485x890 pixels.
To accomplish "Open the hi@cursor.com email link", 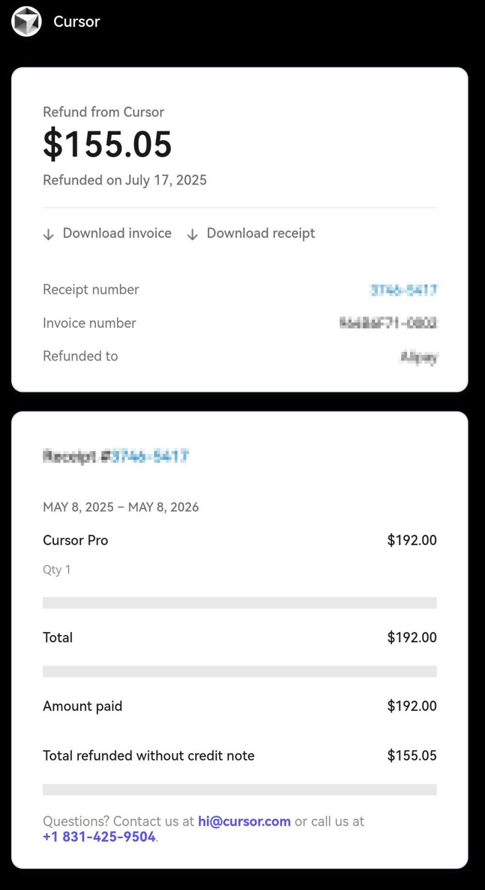I will click(x=244, y=821).
